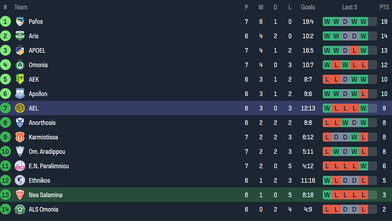This screenshot has height=221, width=392.
Task: Click the Pafos club crest icon
Action: 20,22
